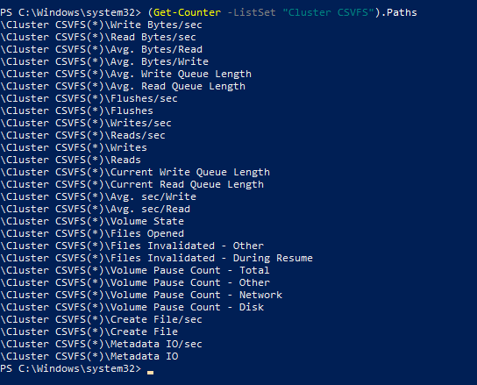Click the Avg. sec/Read counter line
The height and width of the screenshot is (385, 477).
click(x=95, y=209)
